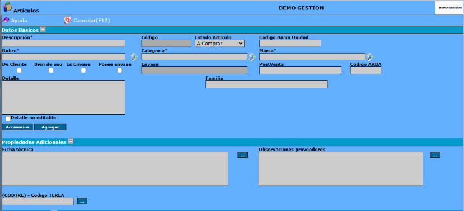Viewport: 464px width, 211px height.
Task: Check the Posee envase checkbox
Action: tap(120, 70)
